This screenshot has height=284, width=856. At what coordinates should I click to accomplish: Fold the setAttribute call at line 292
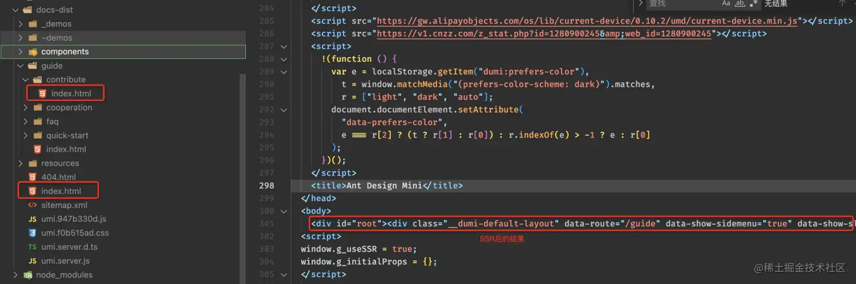click(284, 109)
